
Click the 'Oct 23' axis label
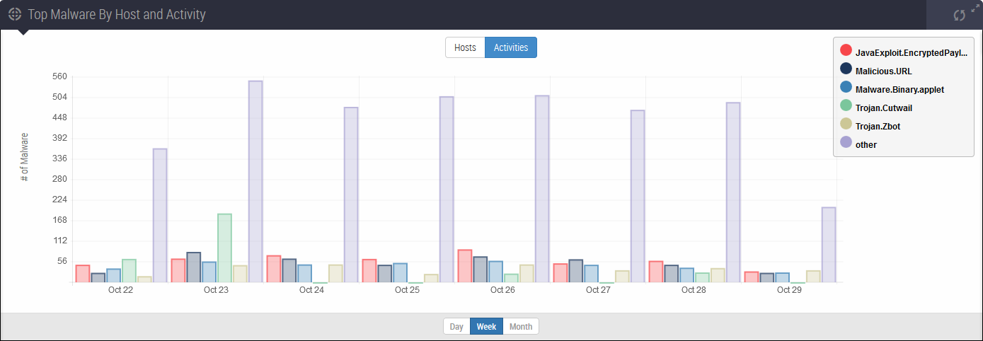216,290
